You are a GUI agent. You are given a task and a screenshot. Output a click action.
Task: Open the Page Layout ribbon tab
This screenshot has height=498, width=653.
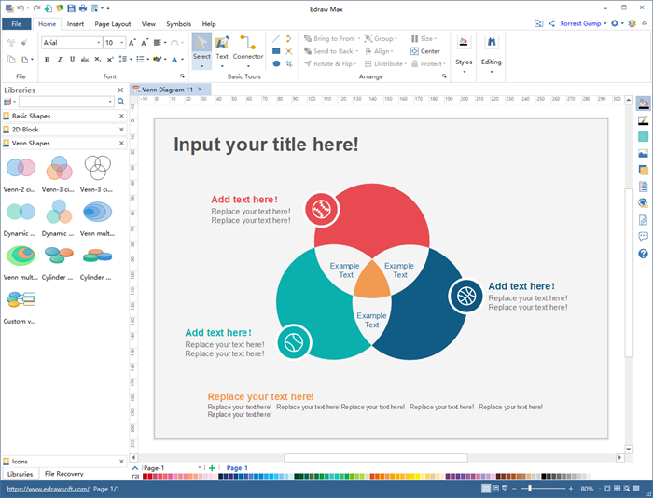113,23
